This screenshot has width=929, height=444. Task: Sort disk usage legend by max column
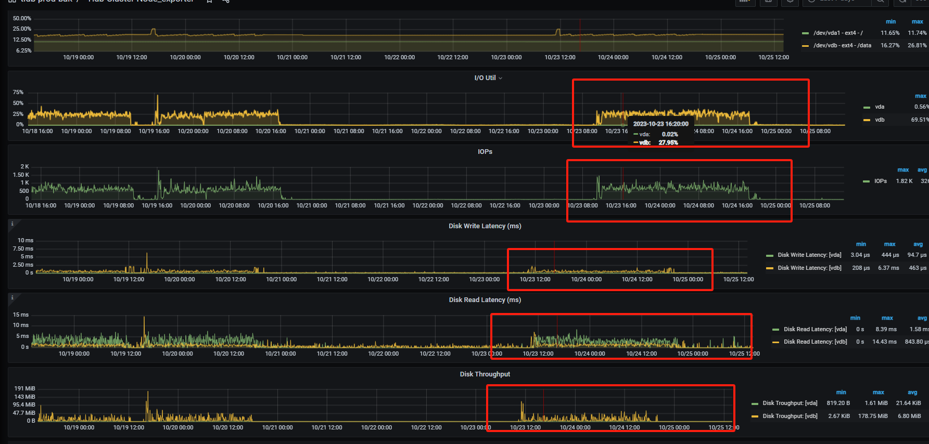(x=917, y=22)
